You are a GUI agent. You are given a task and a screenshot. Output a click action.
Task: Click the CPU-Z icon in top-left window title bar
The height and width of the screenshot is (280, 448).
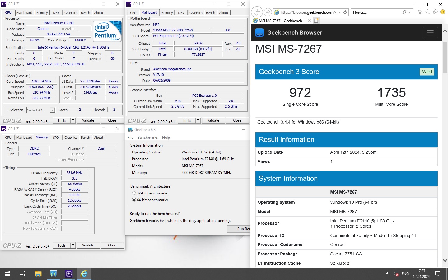pyautogui.click(x=4, y=4)
